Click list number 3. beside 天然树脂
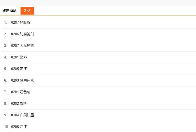 [x=5, y=46]
